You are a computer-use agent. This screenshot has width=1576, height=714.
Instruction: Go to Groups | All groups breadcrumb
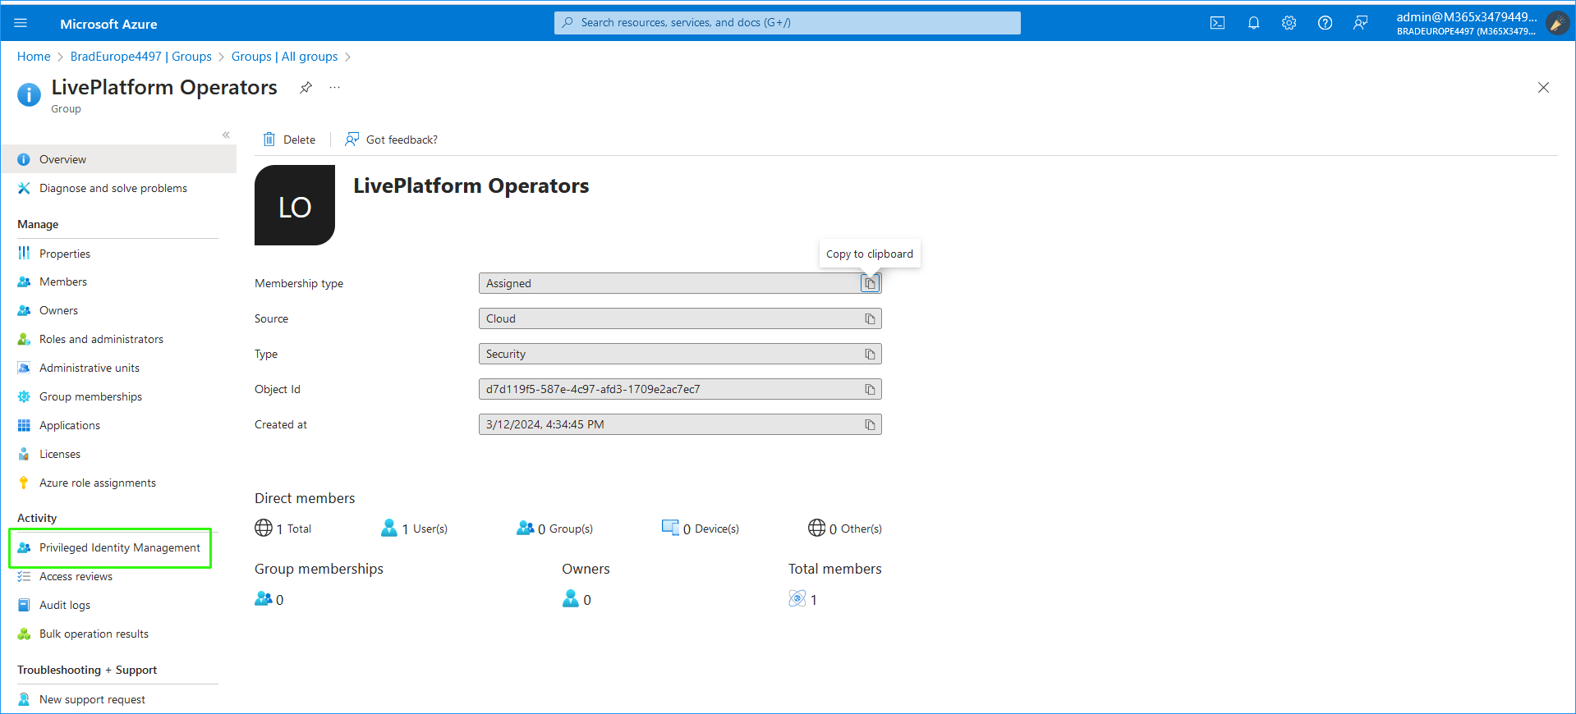pyautogui.click(x=285, y=57)
